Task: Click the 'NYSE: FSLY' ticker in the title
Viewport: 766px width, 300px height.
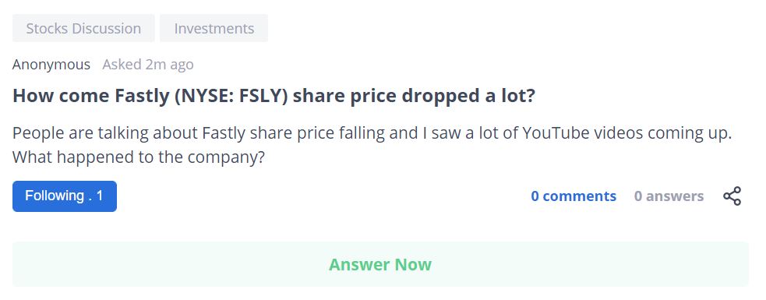Action: point(230,97)
